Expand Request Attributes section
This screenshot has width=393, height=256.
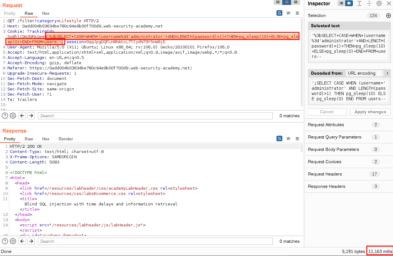(x=349, y=125)
